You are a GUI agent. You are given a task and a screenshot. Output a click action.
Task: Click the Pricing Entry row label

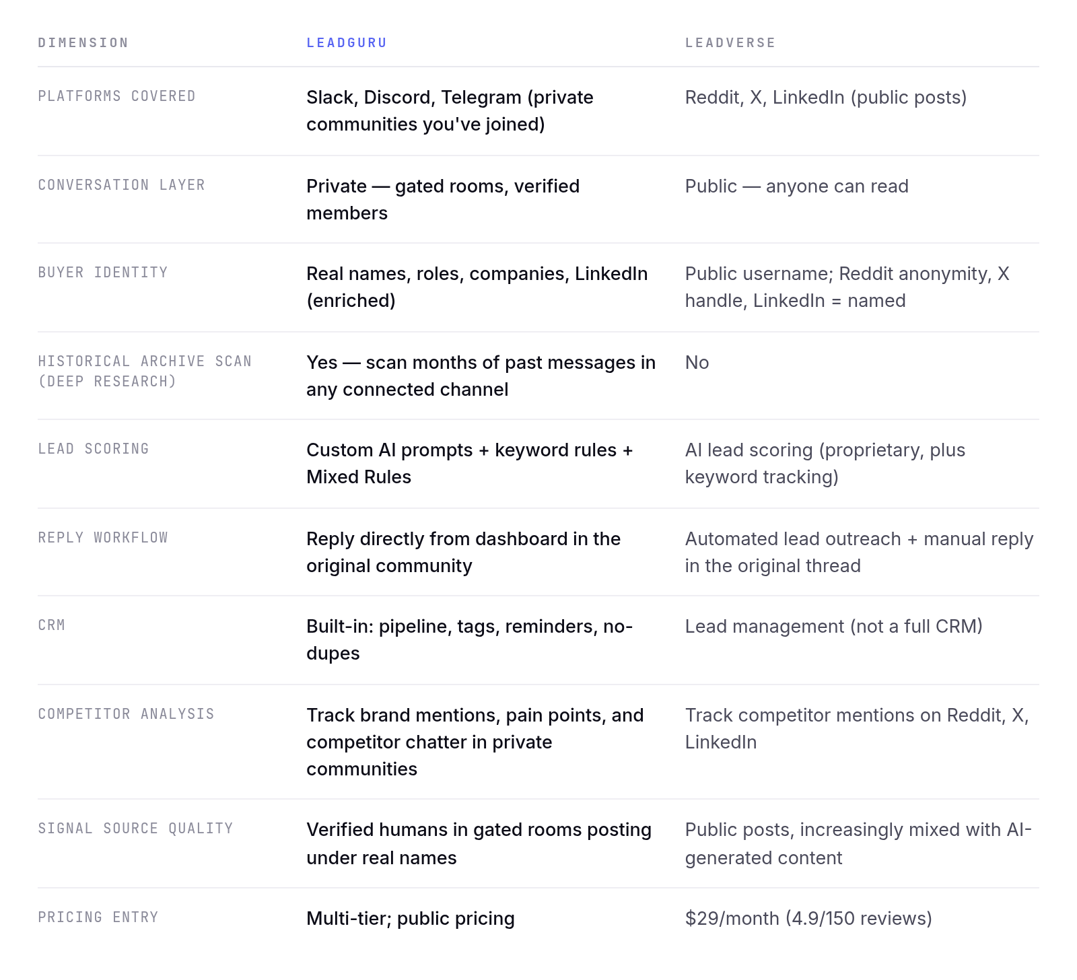point(98,917)
